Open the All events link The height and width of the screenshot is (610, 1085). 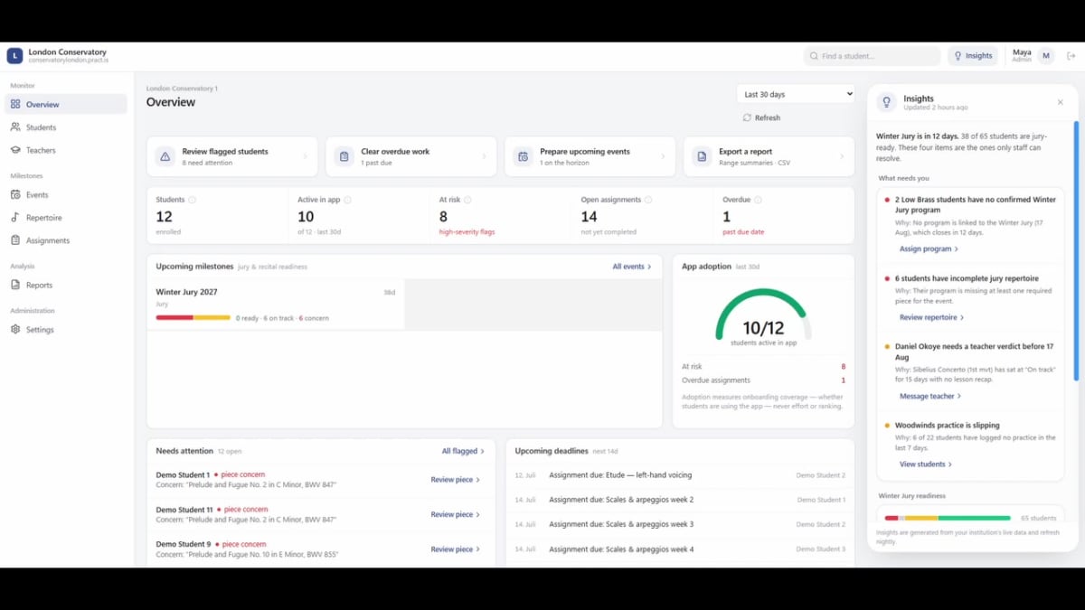click(632, 267)
